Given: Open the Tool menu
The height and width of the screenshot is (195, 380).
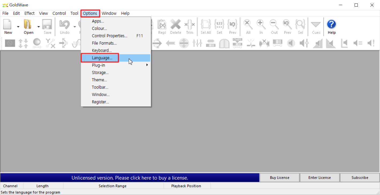Looking at the screenshot, I should 74,13.
